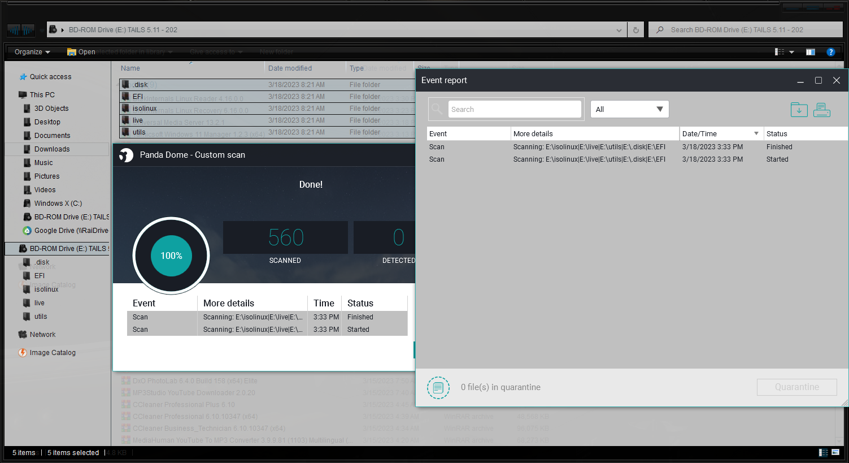Select the live folder row in file list

[267, 120]
